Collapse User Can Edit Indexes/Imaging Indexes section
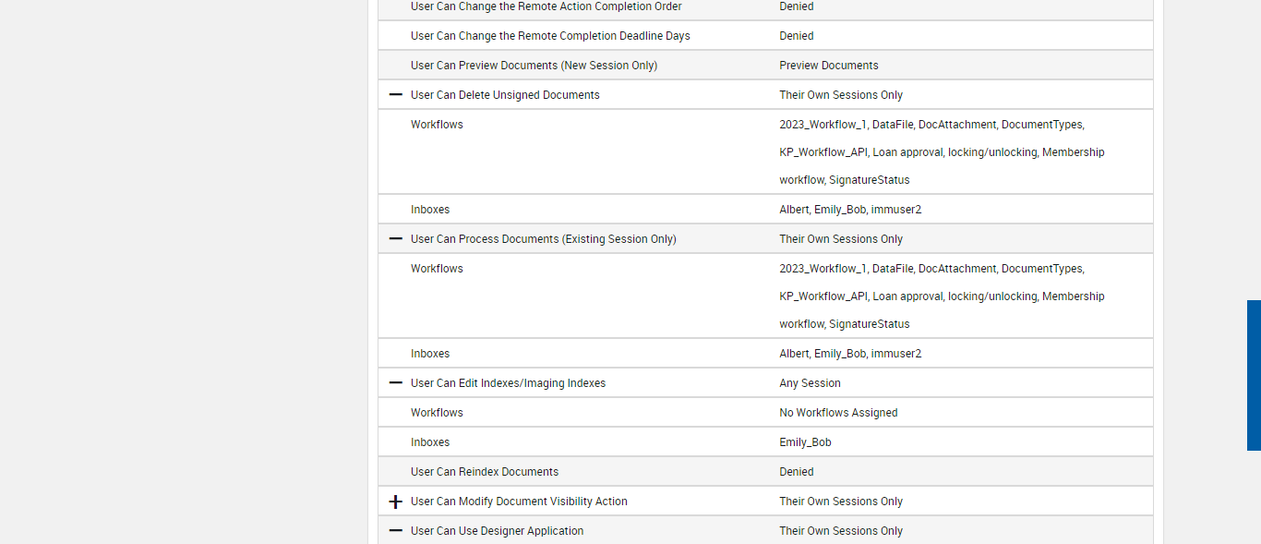 click(396, 383)
